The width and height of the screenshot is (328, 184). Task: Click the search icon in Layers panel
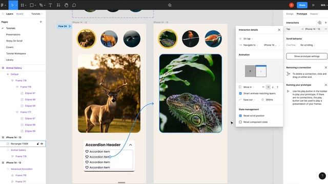point(3,14)
